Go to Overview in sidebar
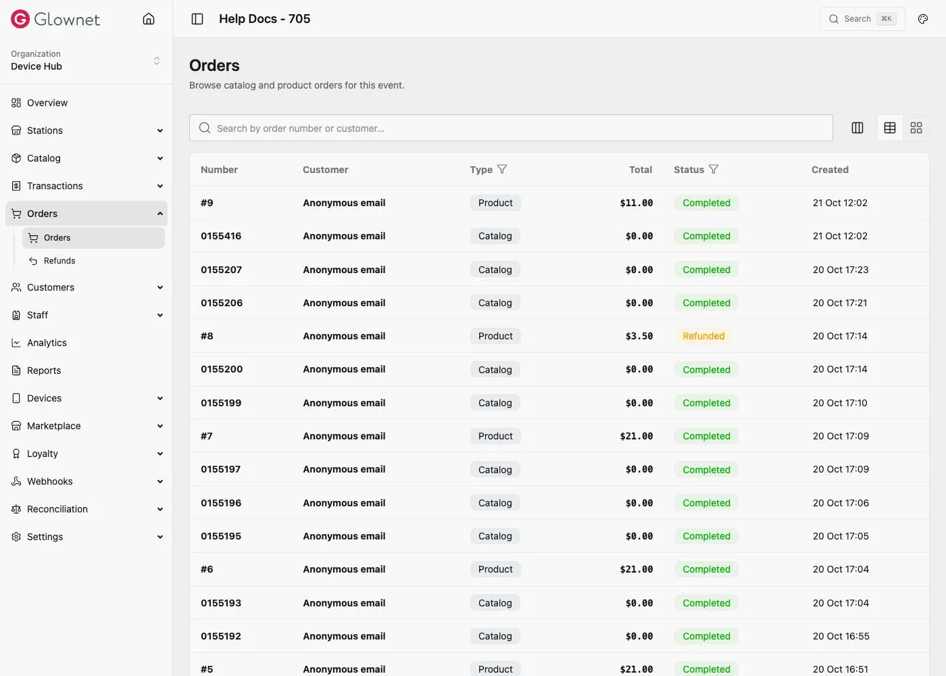 click(86, 103)
